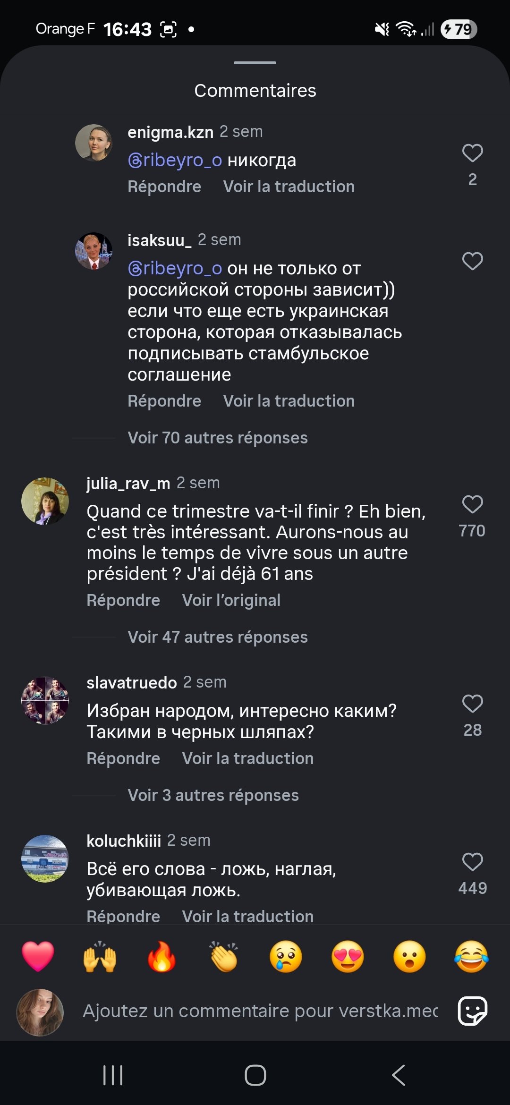Translate the isaksuu_ comment
Image resolution: width=510 pixels, height=1105 pixels.
click(289, 401)
